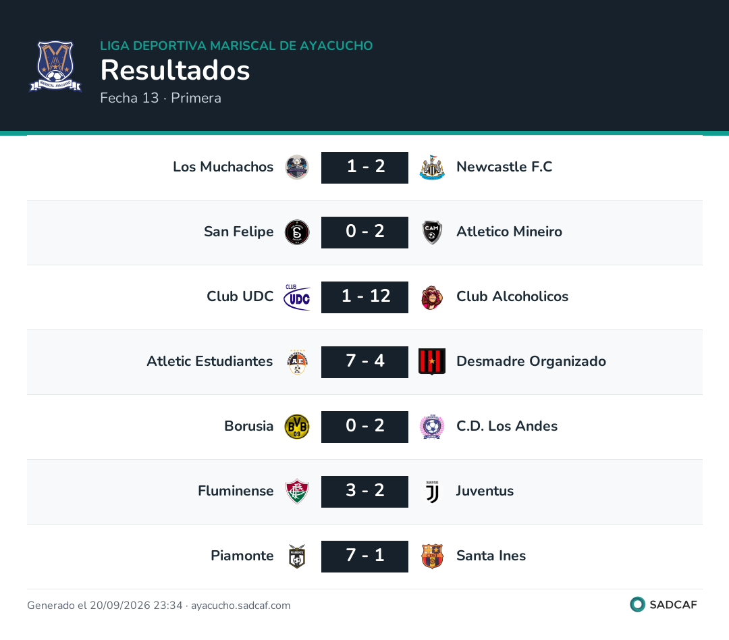Click the SADCAF logo in footer

(x=664, y=605)
